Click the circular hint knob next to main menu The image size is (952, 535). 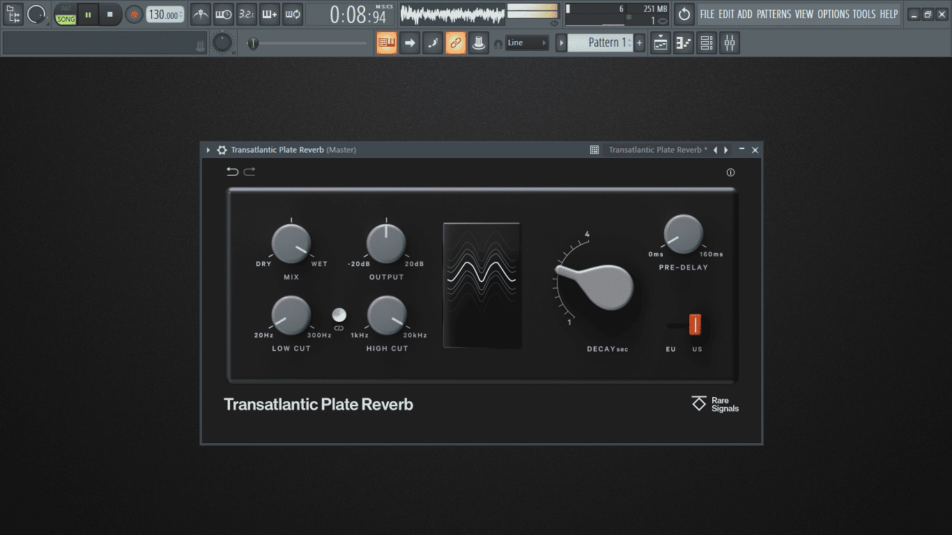tap(36, 14)
